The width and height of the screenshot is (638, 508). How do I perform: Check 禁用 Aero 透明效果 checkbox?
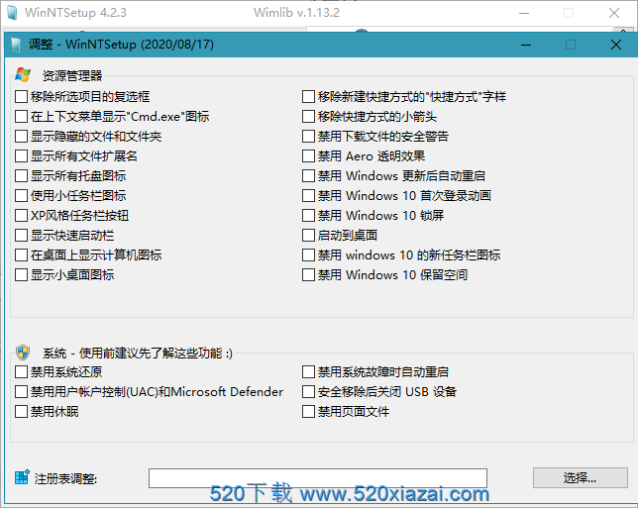(308, 156)
